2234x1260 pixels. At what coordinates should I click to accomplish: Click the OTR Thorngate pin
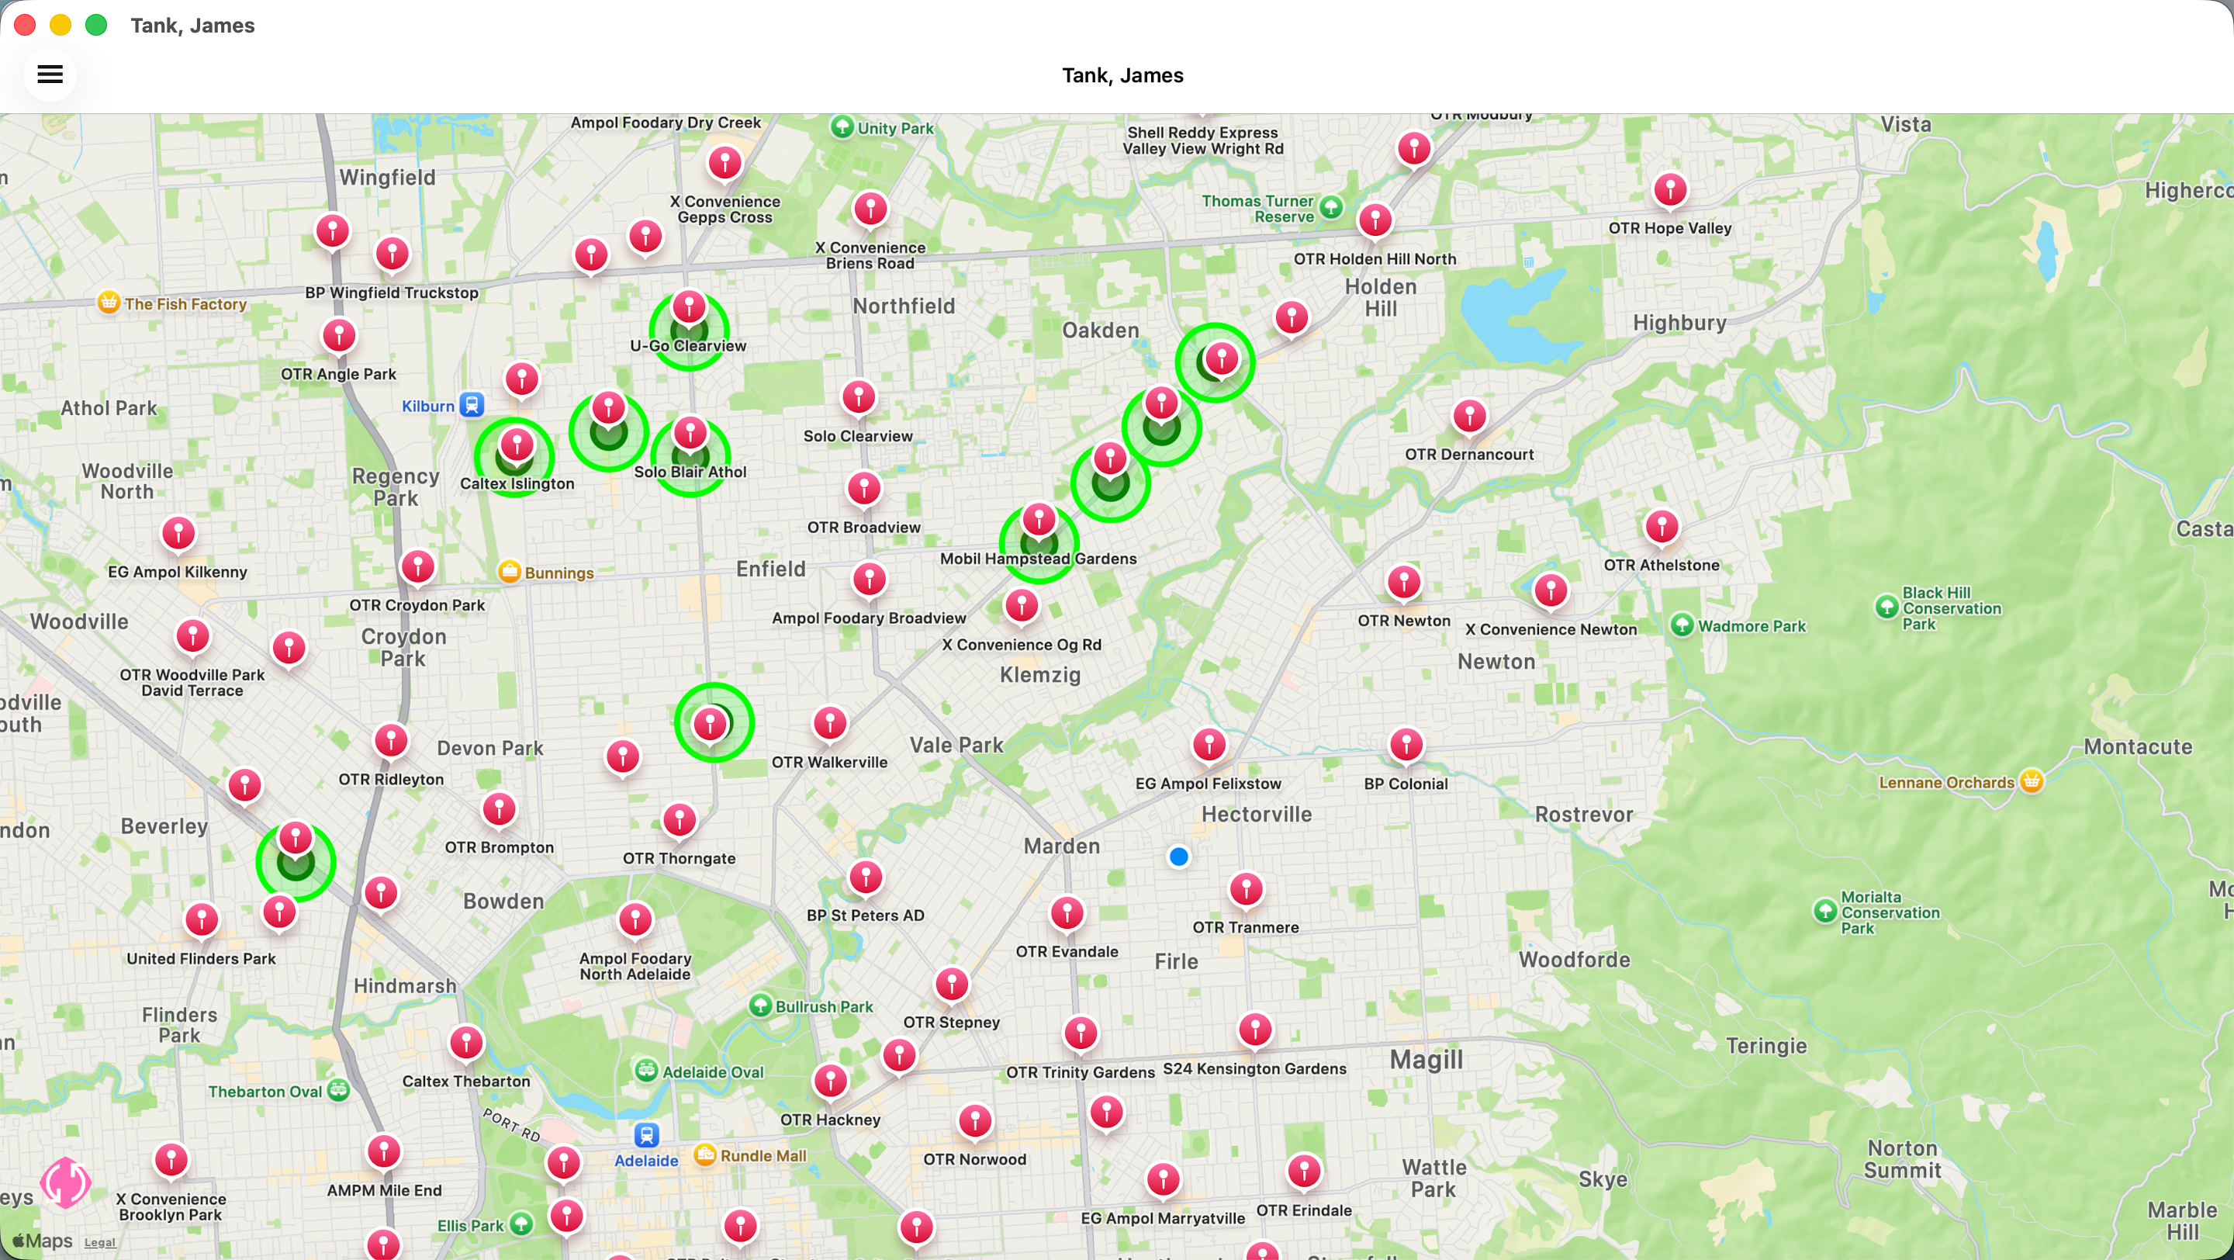point(680,819)
